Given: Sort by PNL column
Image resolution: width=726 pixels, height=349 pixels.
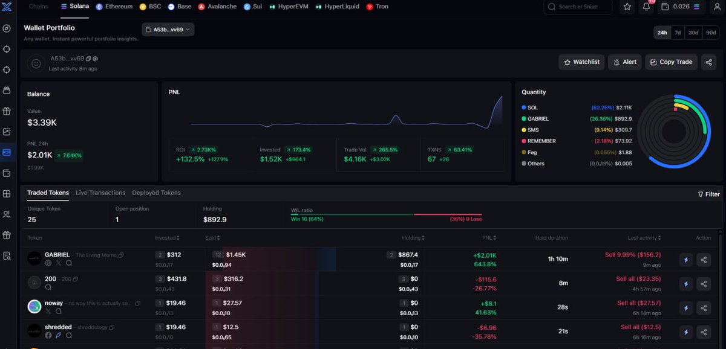Looking at the screenshot, I should click(x=489, y=238).
